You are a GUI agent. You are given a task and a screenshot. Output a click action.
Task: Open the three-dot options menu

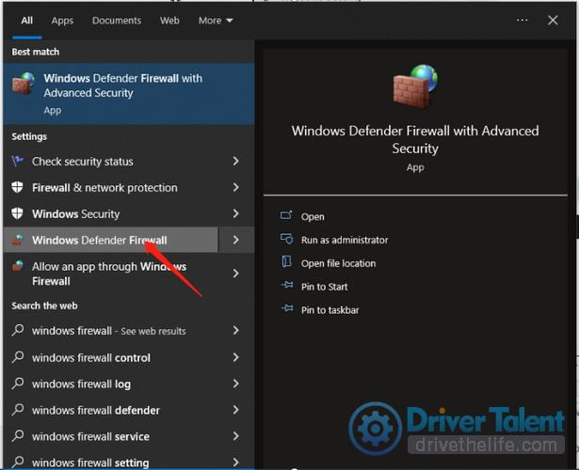point(522,20)
